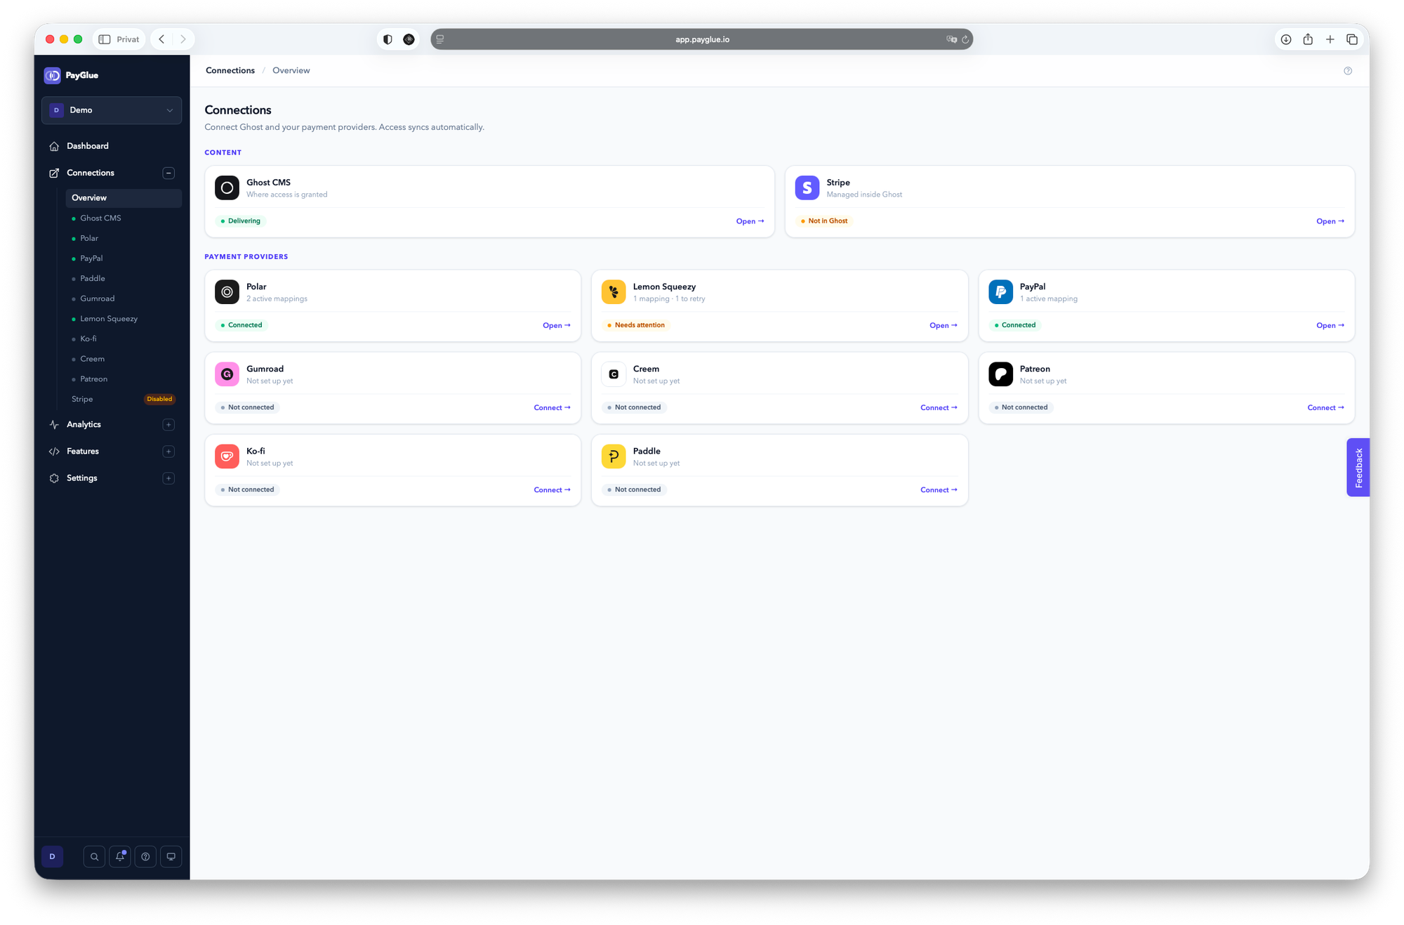Click the Delivering status badge
The height and width of the screenshot is (925, 1404).
241,221
